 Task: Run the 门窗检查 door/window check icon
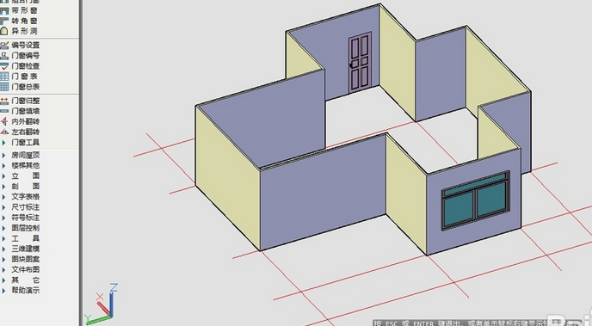[4, 66]
